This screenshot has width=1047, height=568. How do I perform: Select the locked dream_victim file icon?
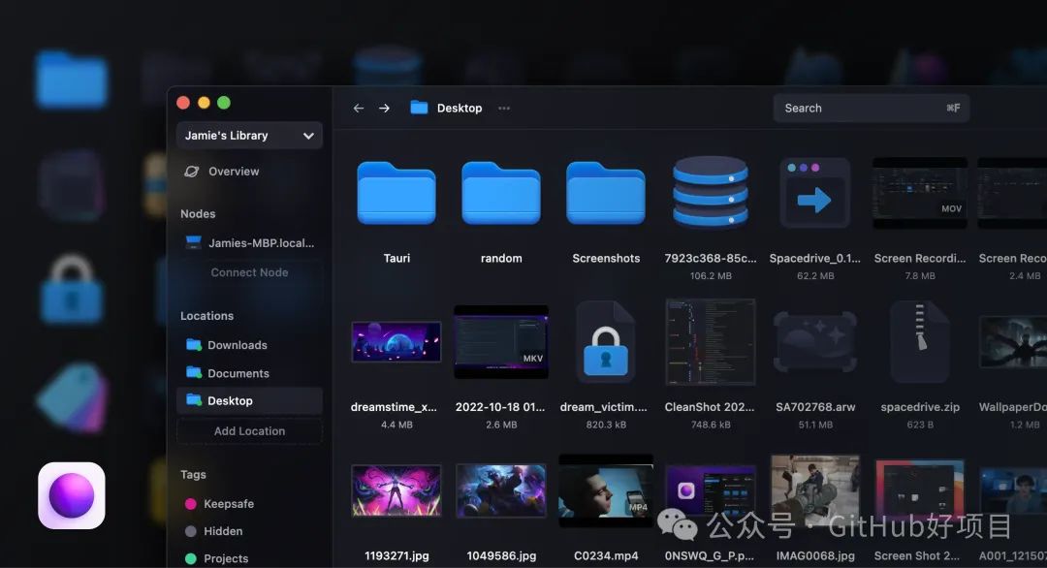tap(606, 342)
